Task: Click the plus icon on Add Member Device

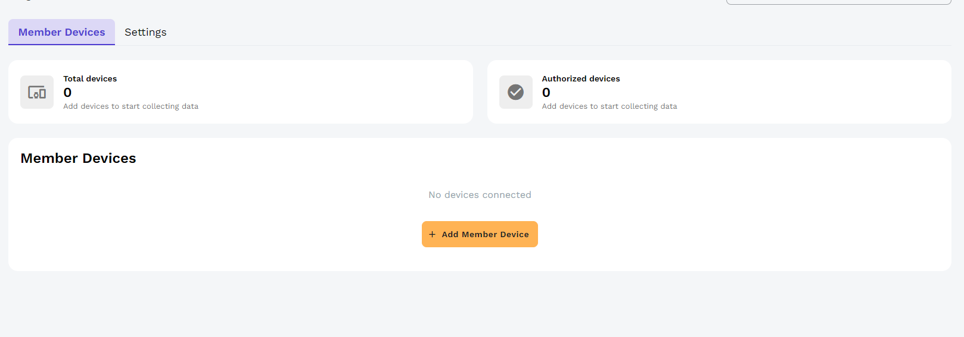Action: point(433,234)
